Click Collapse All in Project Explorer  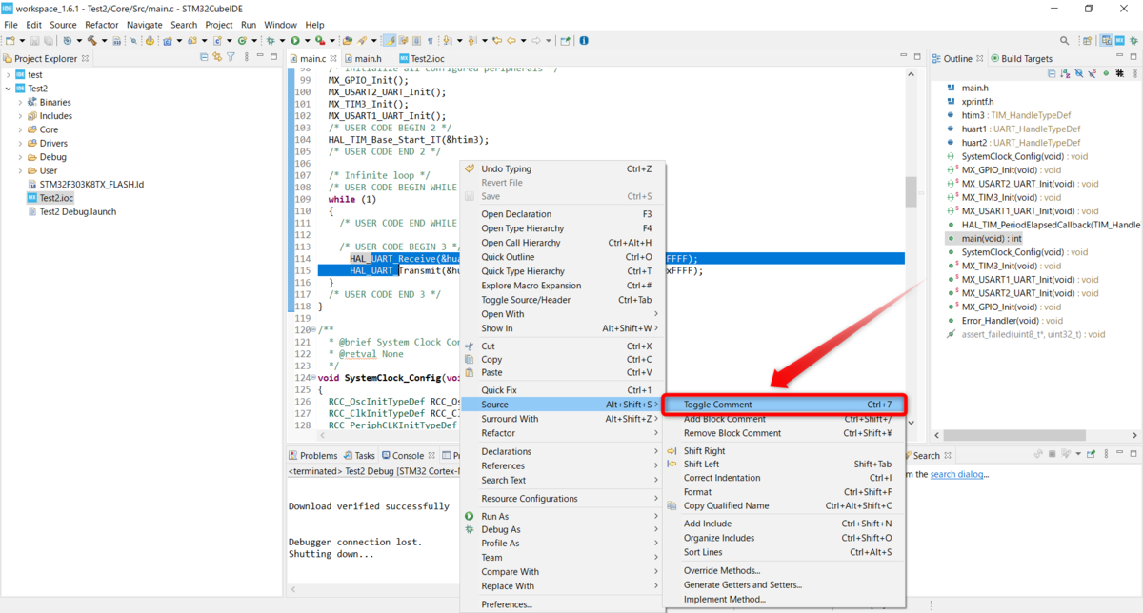pyautogui.click(x=204, y=58)
